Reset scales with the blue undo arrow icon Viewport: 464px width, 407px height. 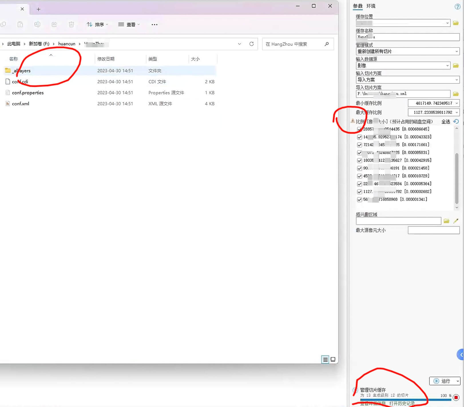coord(456,121)
